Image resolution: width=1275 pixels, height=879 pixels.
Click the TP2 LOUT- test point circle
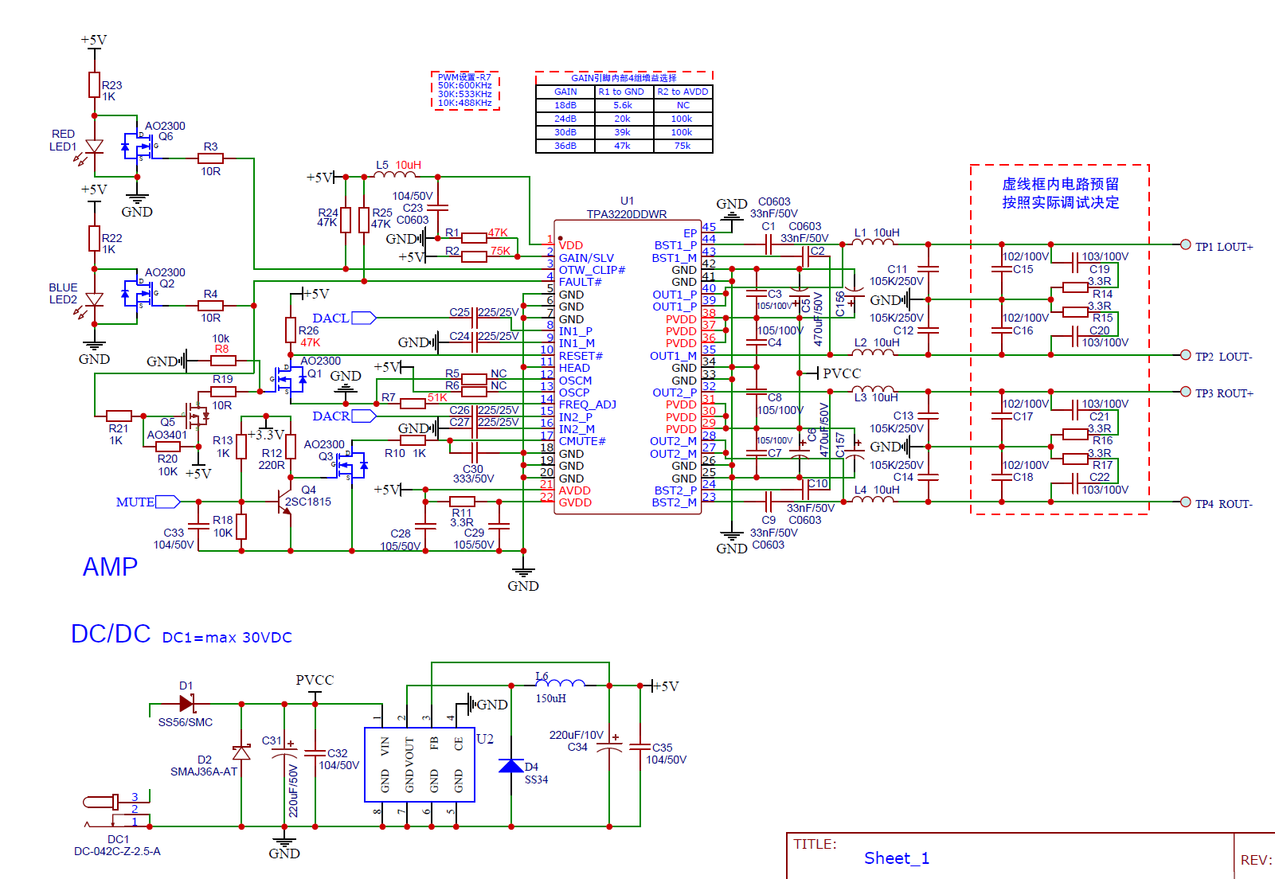pyautogui.click(x=1185, y=355)
